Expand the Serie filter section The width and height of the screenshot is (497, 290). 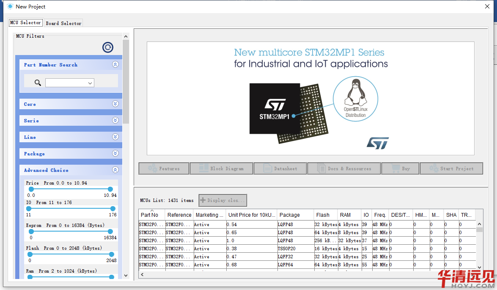click(115, 120)
